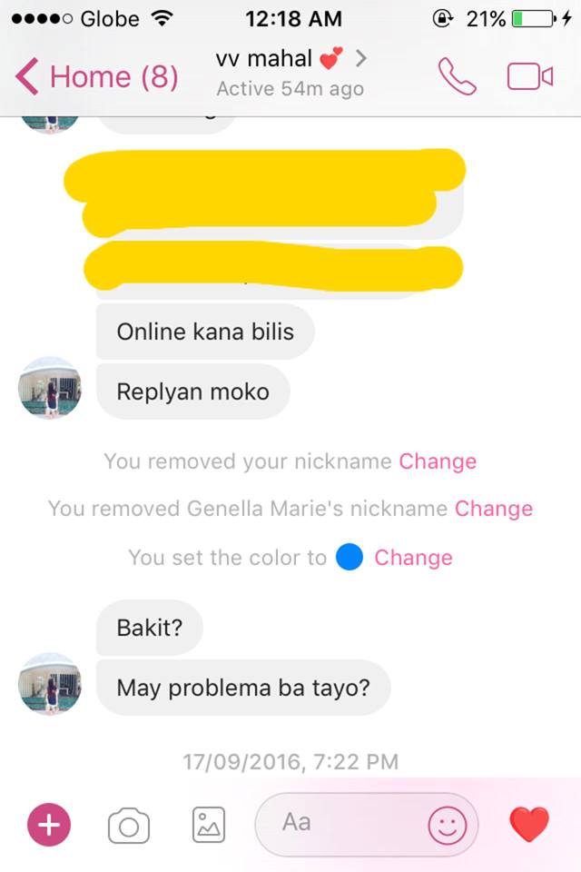581x872 pixels.
Task: Select the blue chat color dot
Action: [x=350, y=557]
